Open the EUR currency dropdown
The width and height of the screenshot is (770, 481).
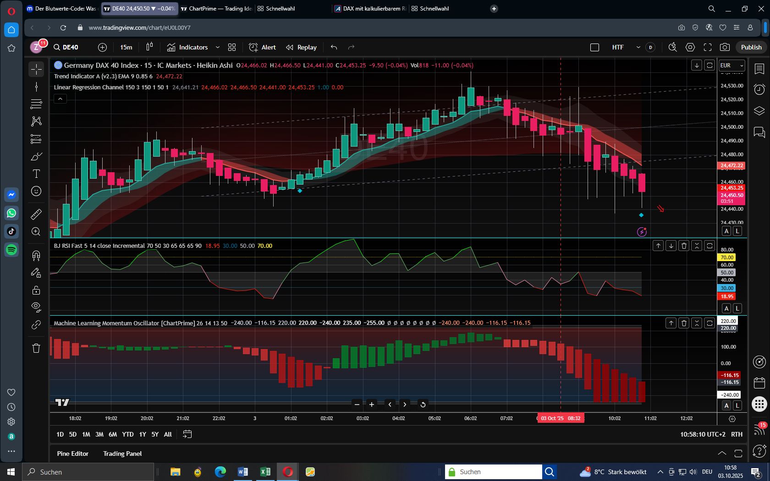(731, 65)
